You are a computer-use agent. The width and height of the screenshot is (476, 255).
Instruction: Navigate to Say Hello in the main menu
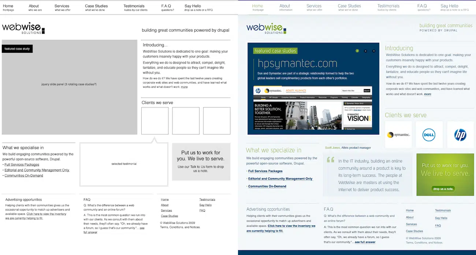point(449,6)
